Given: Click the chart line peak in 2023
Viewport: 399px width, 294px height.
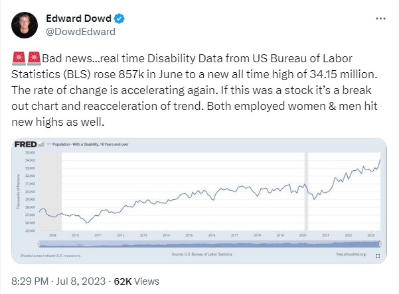Looking at the screenshot, I should [x=380, y=160].
